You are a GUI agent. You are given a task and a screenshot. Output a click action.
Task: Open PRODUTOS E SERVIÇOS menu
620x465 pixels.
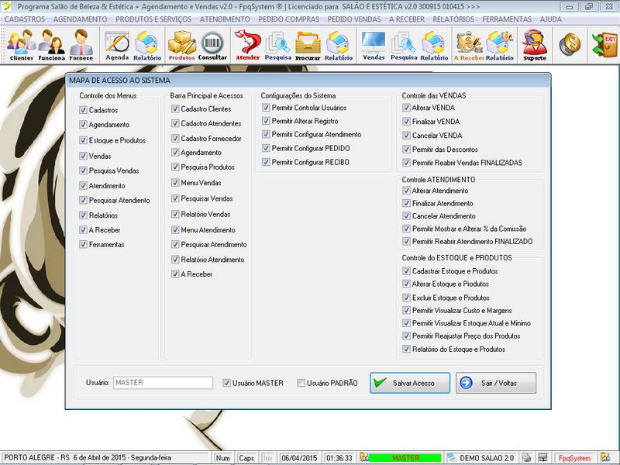click(153, 19)
